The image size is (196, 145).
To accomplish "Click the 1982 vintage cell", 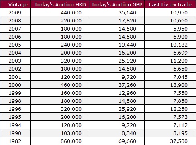I will click(15, 141).
